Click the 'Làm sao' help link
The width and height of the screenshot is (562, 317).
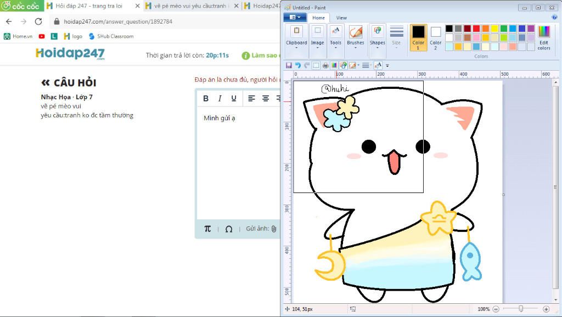[x=261, y=55]
